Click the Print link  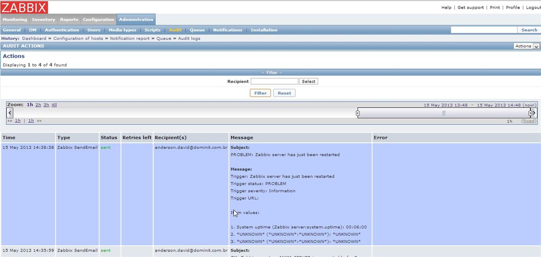pos(495,8)
